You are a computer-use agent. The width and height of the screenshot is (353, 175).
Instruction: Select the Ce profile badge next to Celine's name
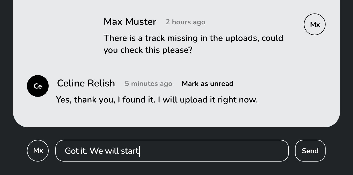click(38, 86)
